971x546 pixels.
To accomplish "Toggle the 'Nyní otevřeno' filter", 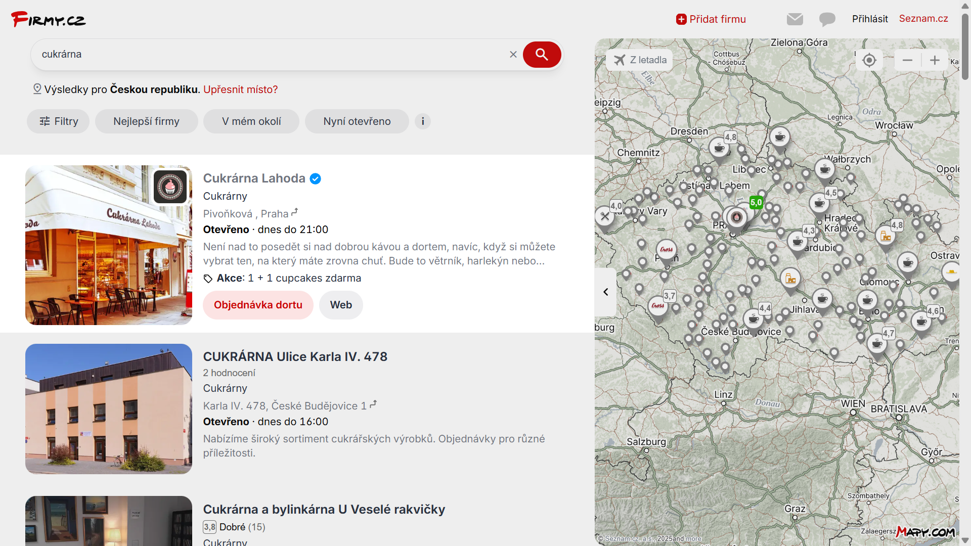I will coord(357,121).
